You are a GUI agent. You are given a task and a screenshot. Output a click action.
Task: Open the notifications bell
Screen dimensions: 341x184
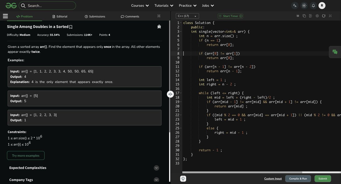click(313, 5)
